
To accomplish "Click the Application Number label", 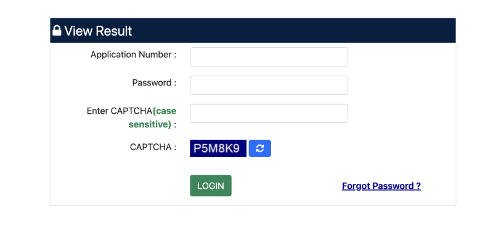I will point(133,55).
